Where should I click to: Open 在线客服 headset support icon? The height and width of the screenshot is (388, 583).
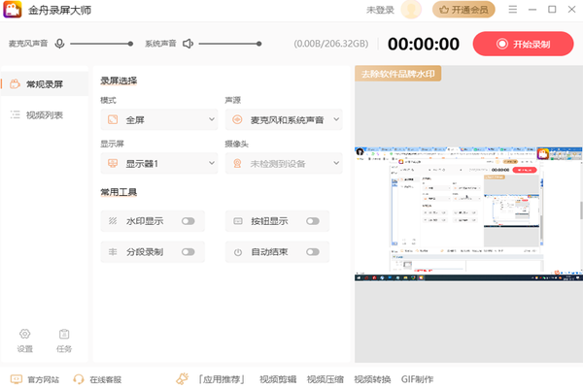pyautogui.click(x=79, y=379)
